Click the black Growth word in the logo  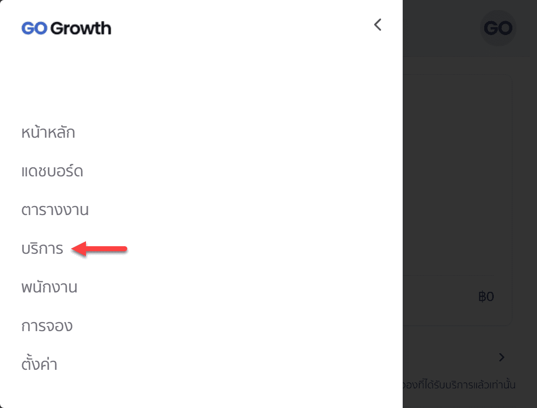(x=81, y=28)
